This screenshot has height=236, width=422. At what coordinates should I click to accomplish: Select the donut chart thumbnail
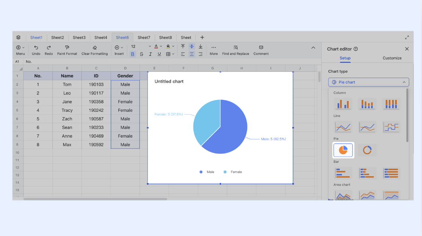pyautogui.click(x=367, y=150)
